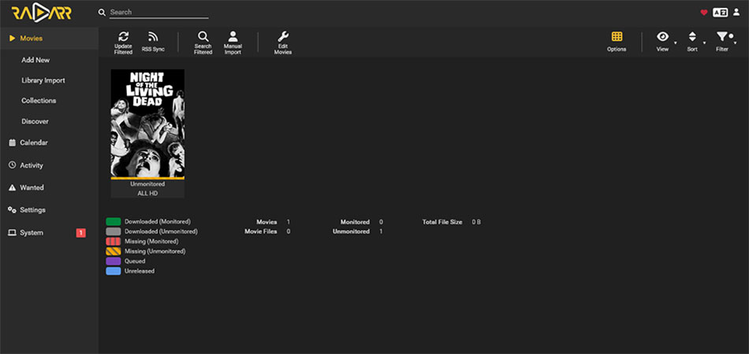Open the View eye dropdown
Screen dimensions: 749x354
tap(664, 42)
